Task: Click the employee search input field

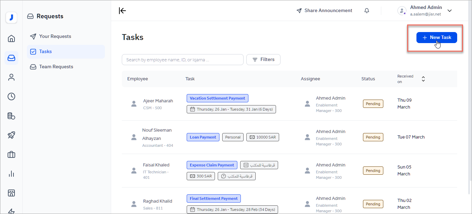Action: 183,59
